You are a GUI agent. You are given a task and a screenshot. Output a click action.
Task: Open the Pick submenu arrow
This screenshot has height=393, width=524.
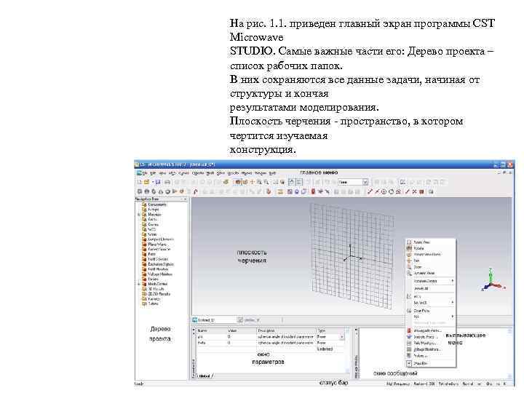pos(453,316)
